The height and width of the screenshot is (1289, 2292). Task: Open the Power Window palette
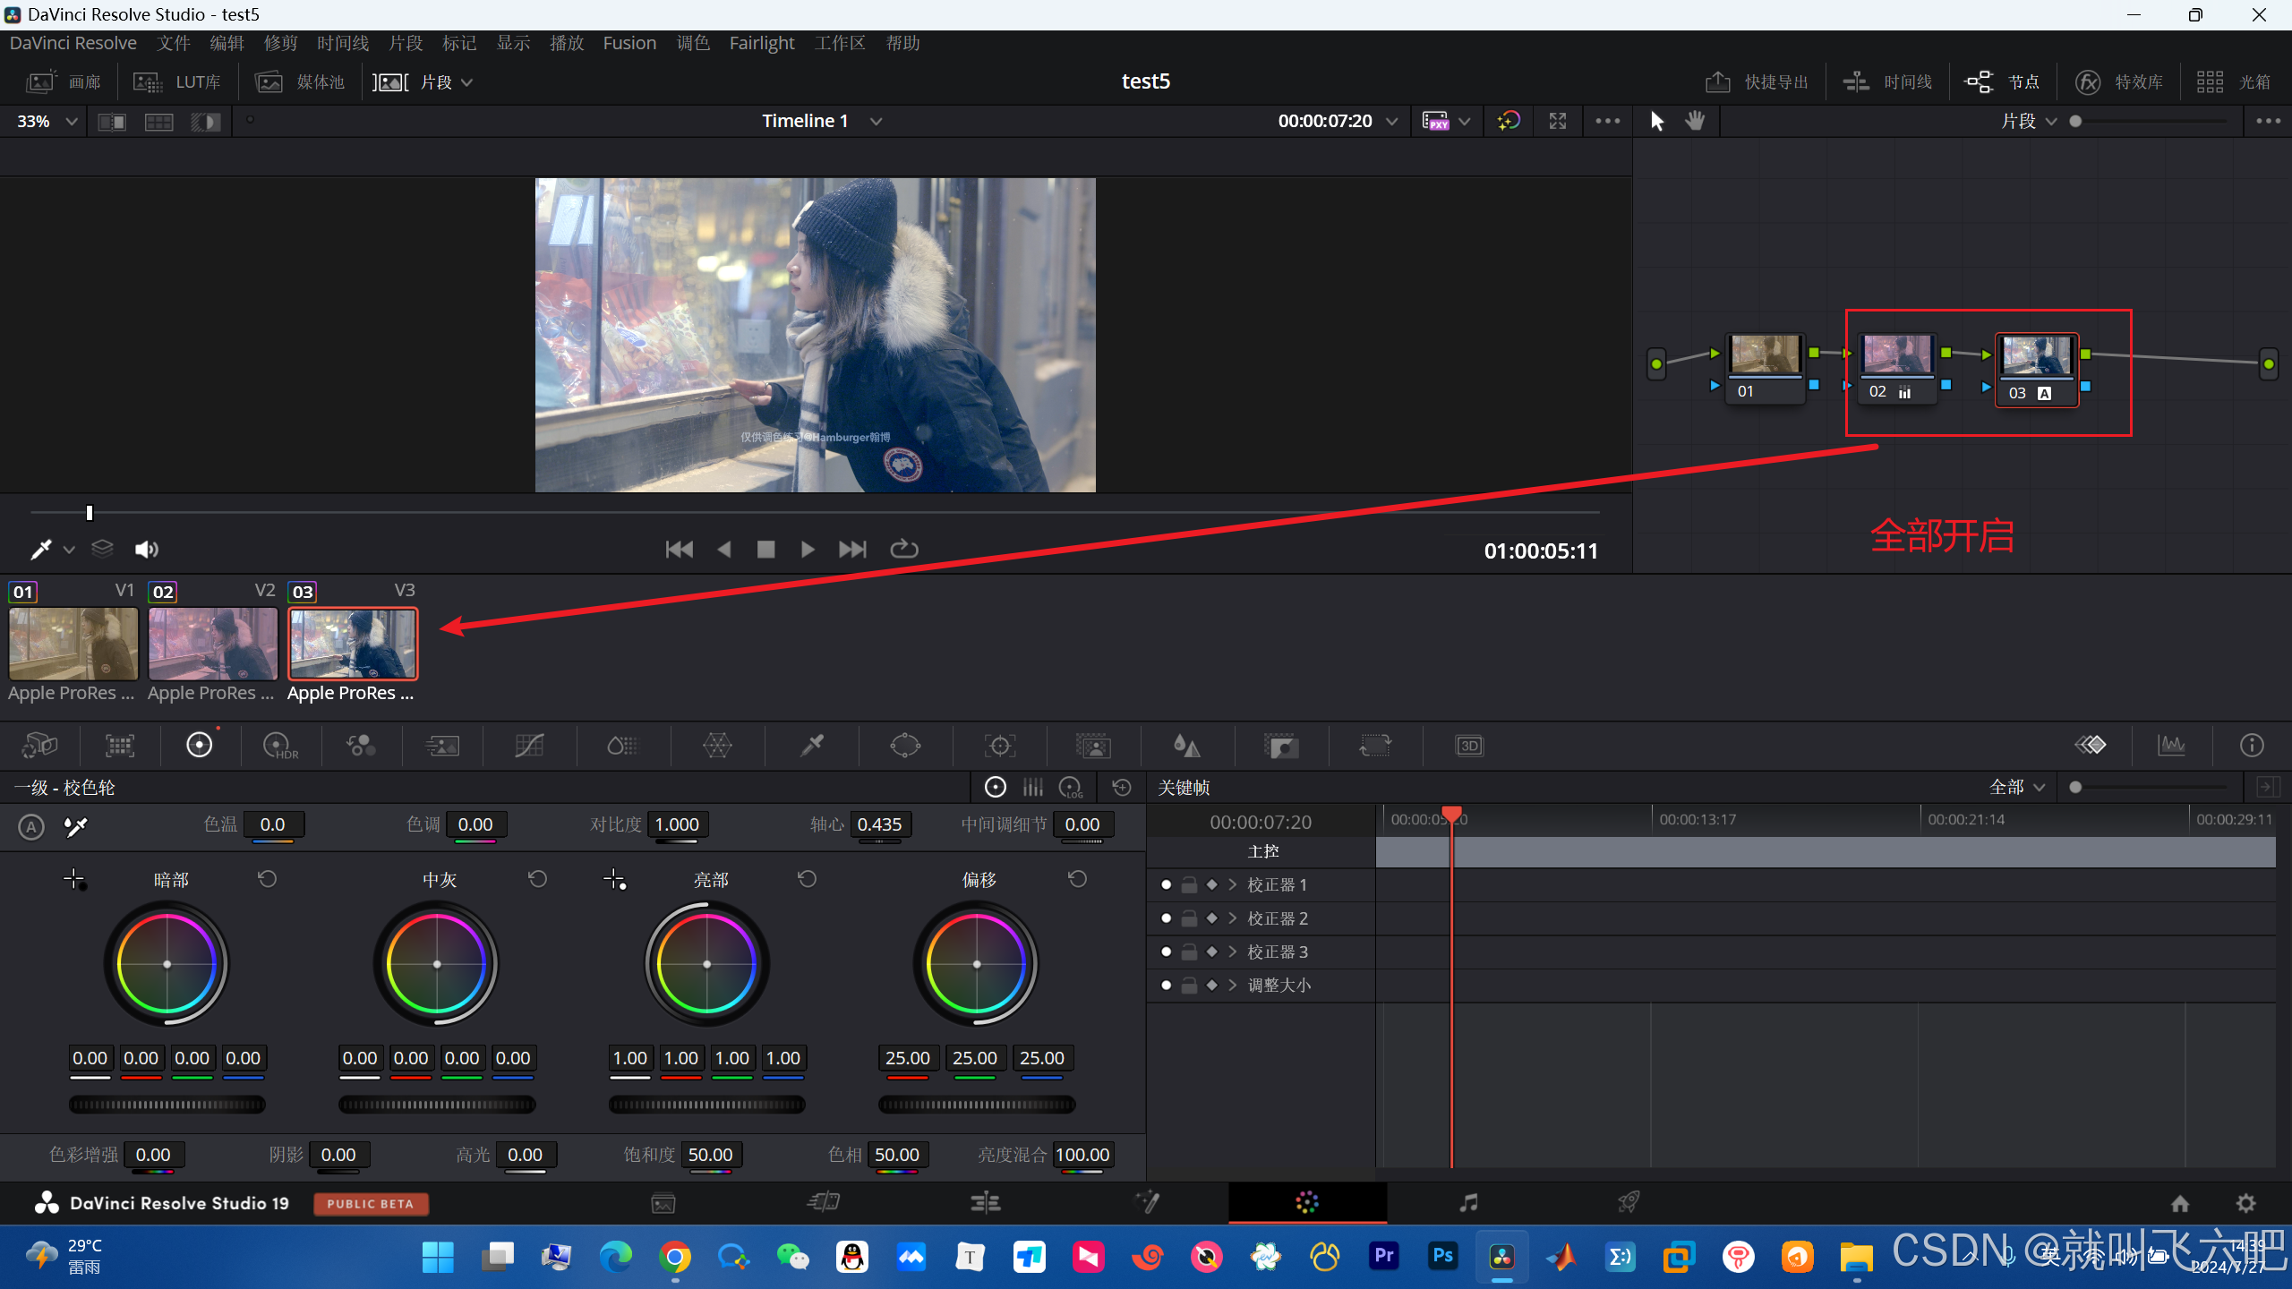click(x=905, y=746)
